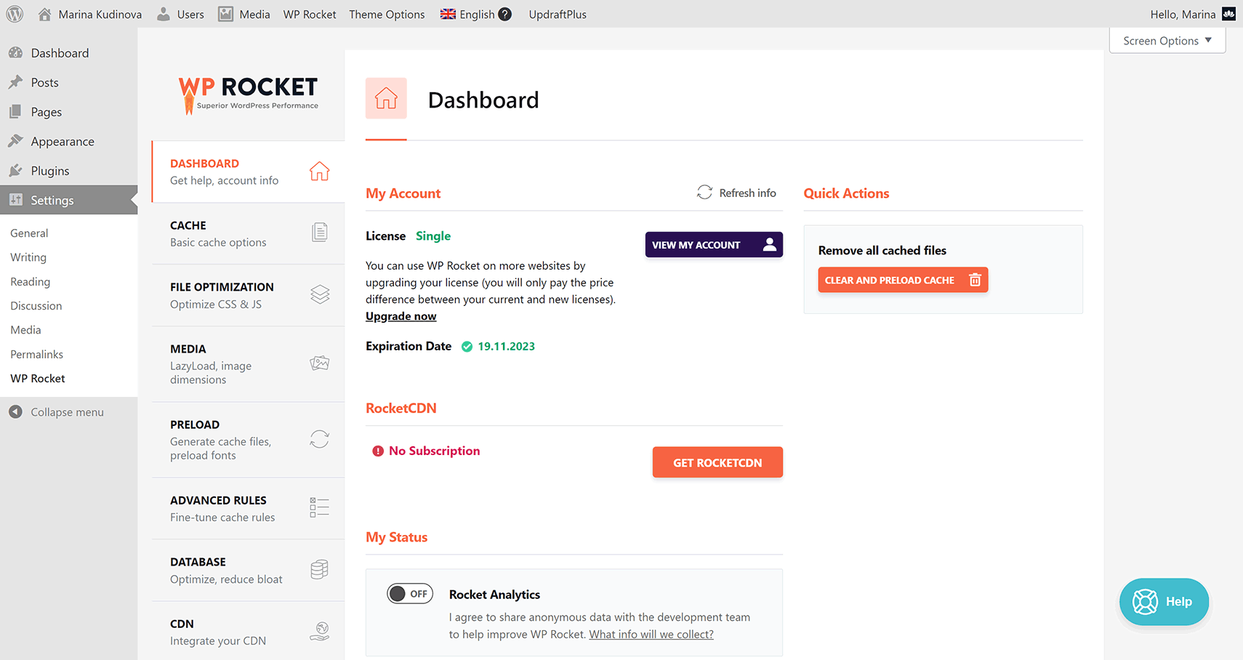The height and width of the screenshot is (660, 1243).
Task: Switch to the DATABASE tab
Action: 249,570
